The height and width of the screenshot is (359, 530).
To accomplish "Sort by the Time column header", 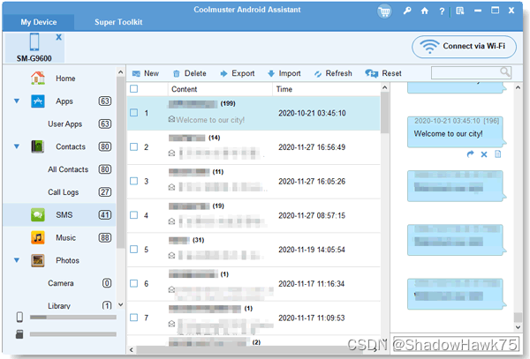I will point(326,89).
